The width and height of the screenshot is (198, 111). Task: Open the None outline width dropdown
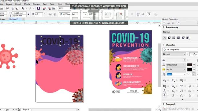[x=176, y=74]
